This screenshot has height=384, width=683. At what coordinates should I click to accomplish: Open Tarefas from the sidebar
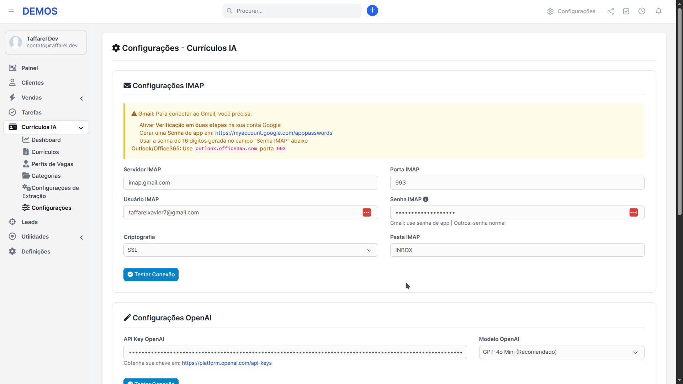(x=31, y=112)
